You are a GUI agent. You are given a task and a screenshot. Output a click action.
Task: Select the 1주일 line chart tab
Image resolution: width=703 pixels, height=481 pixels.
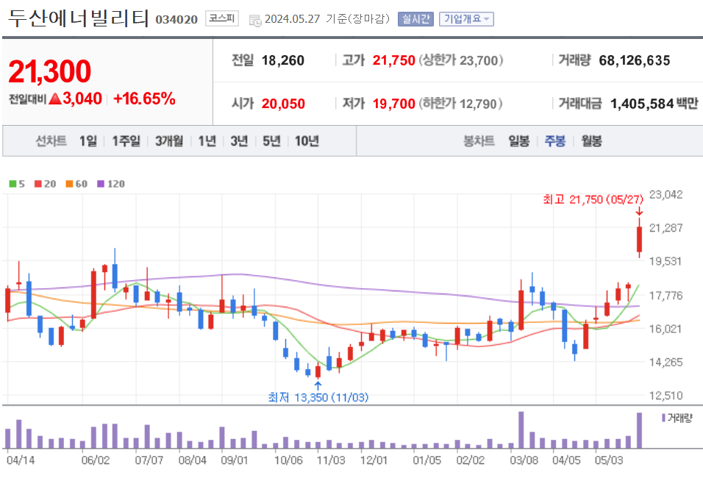[x=126, y=141]
